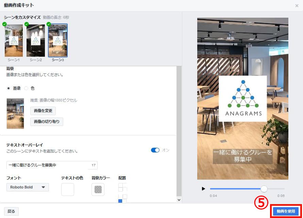Click the blue 動画を使用 button
303x218 pixels.
click(286, 211)
